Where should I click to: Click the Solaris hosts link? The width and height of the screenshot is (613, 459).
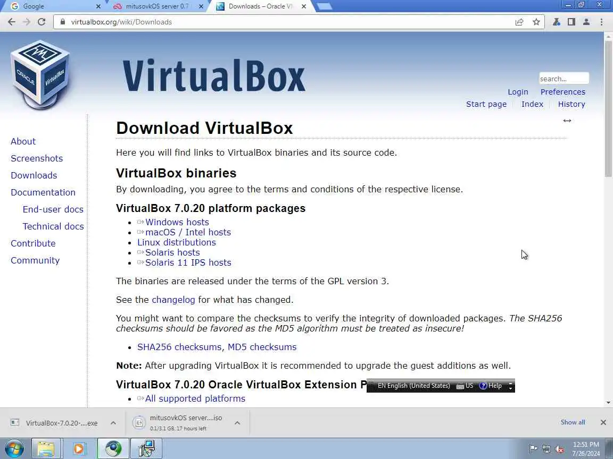[172, 252]
